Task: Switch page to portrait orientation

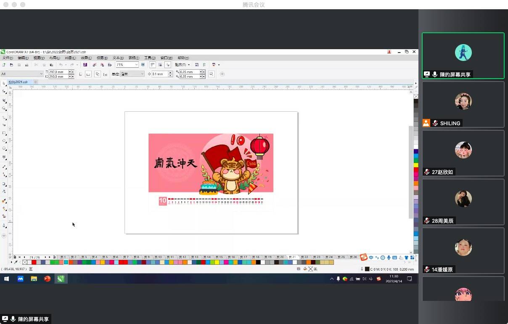Action: [81, 74]
